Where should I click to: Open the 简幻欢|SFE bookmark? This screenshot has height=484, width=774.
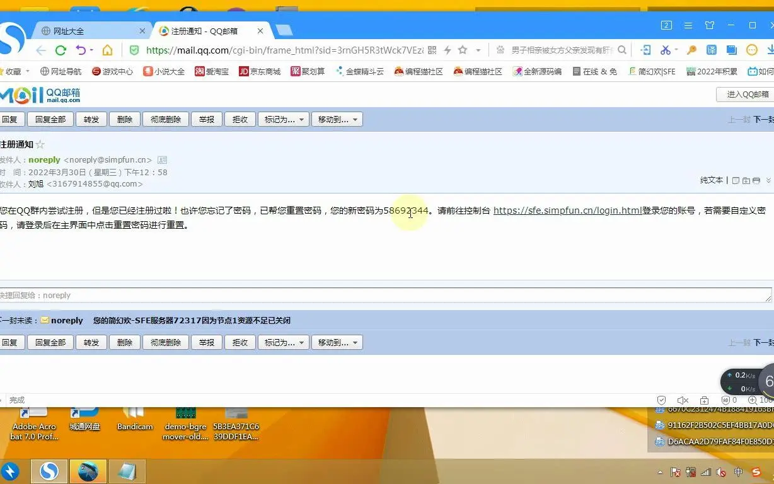click(x=652, y=71)
